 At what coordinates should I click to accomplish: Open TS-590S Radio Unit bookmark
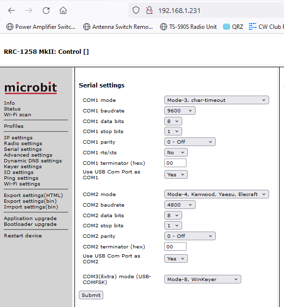(188, 26)
